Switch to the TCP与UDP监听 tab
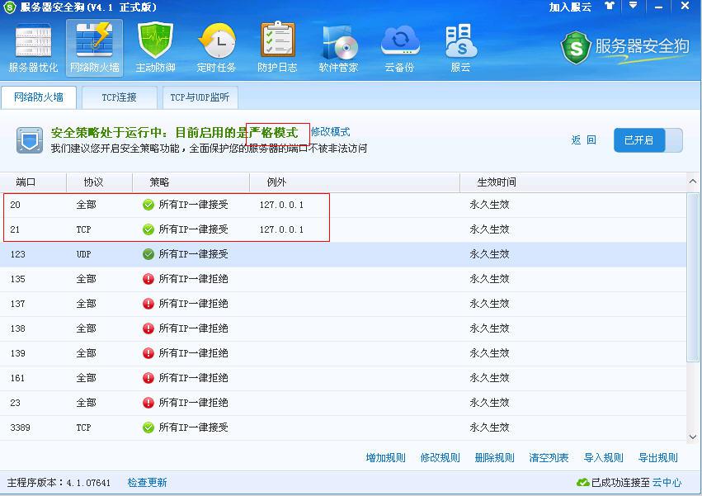702x496 pixels. click(x=200, y=97)
